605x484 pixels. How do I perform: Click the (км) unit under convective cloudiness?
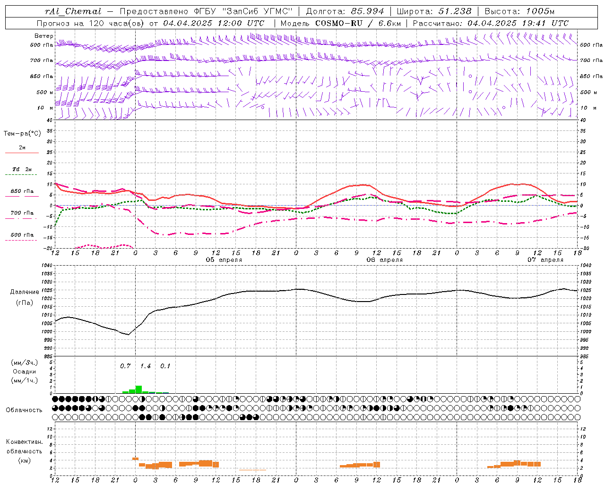25,460
